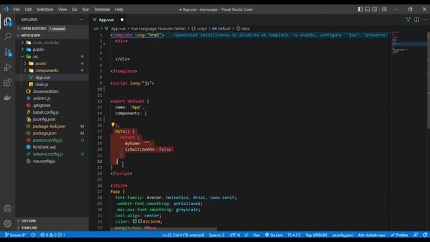Screen dimensions: 430x242
Task: Open the Help menu
Action: 119,9
